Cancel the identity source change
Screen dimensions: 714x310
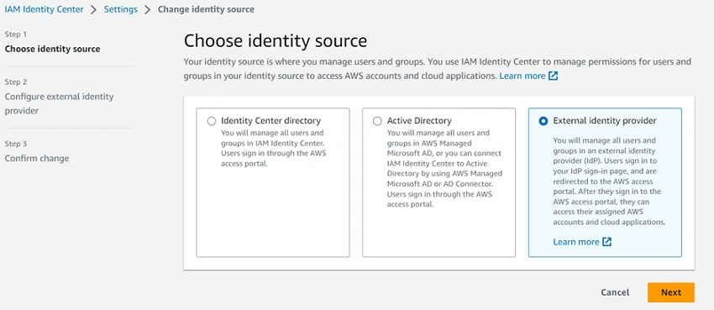click(615, 292)
